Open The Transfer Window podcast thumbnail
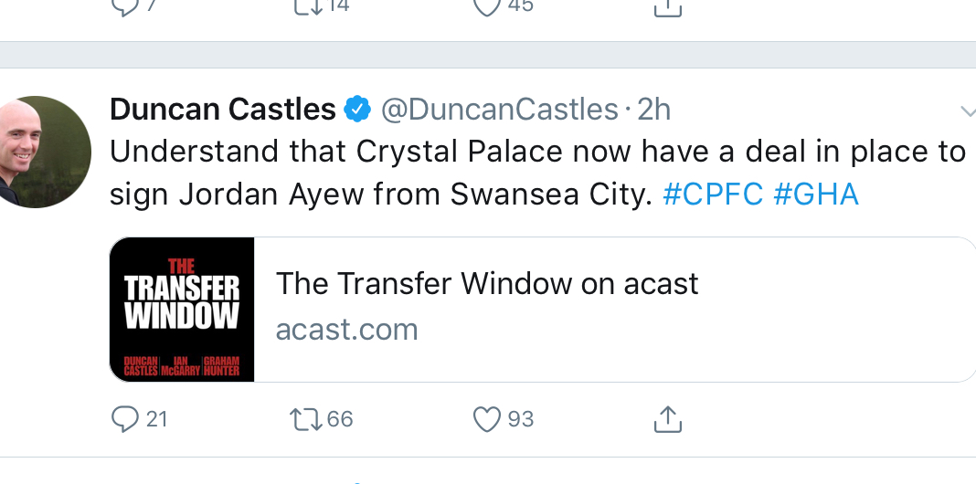This screenshot has width=976, height=484. click(x=182, y=310)
